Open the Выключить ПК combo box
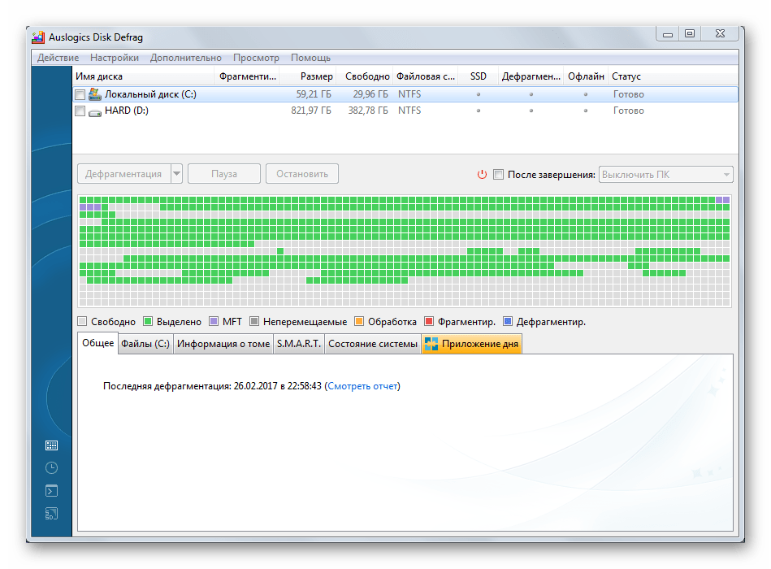 pyautogui.click(x=665, y=175)
